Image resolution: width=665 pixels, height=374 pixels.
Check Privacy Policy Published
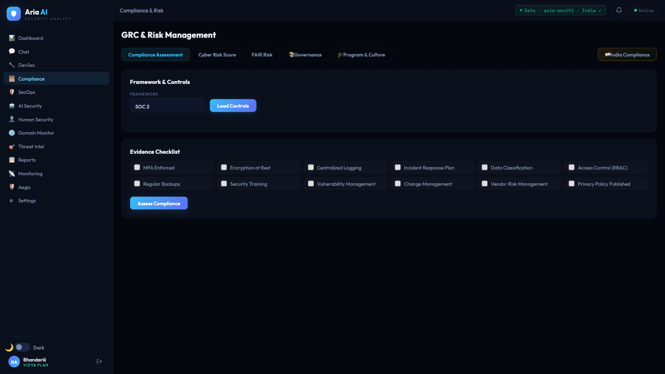pos(571,184)
